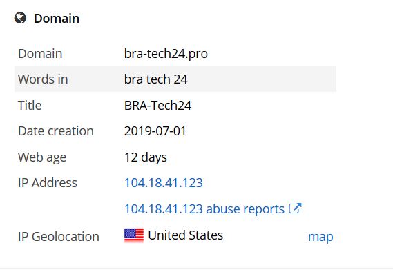The height and width of the screenshot is (270, 393).
Task: Click the United States country text
Action: click(186, 235)
